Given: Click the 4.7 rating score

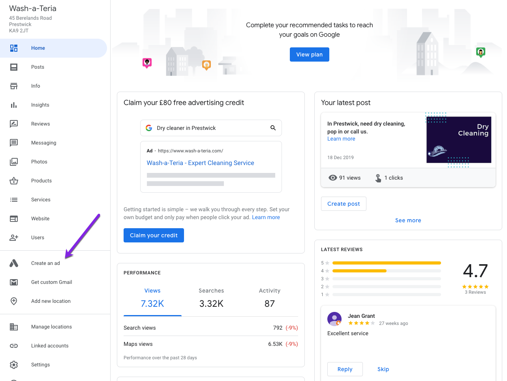Looking at the screenshot, I should click(475, 271).
